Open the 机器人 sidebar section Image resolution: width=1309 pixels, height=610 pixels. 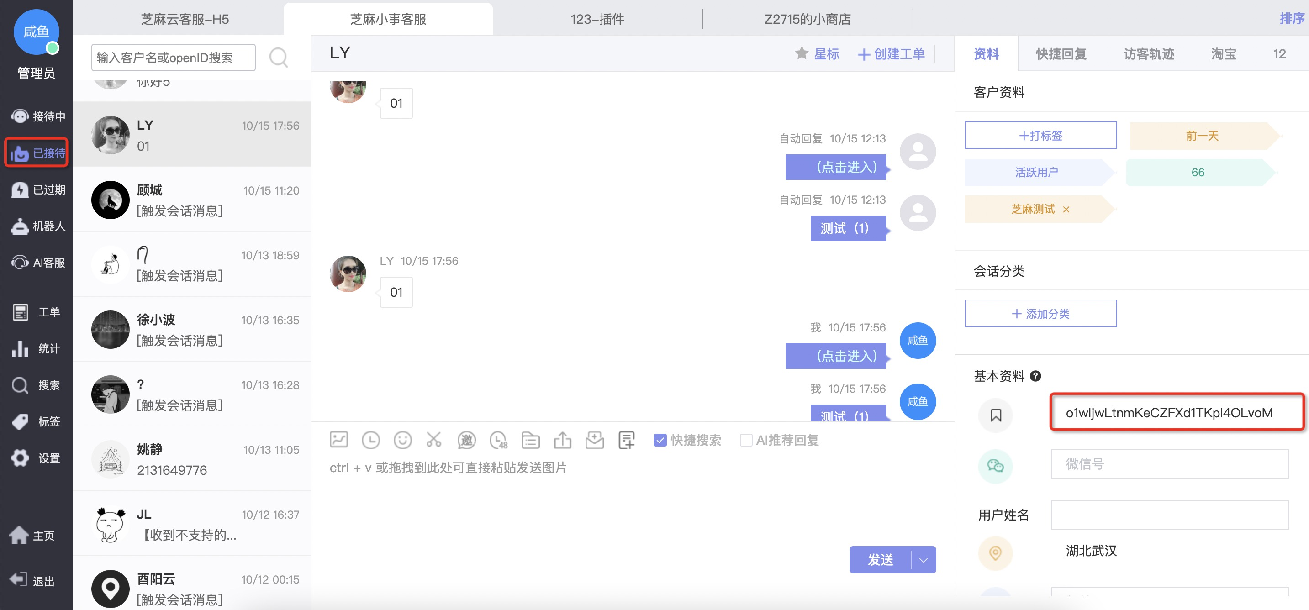37,226
